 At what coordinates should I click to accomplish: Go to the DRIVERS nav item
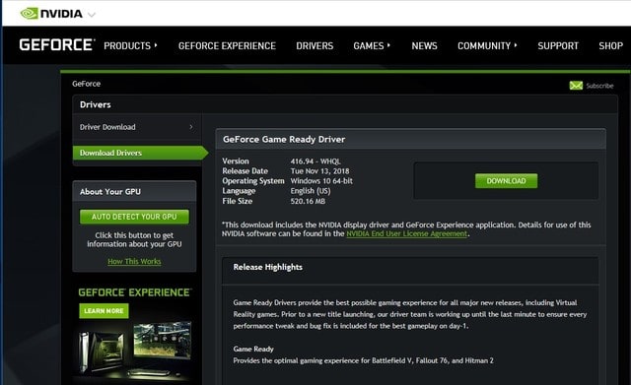315,46
